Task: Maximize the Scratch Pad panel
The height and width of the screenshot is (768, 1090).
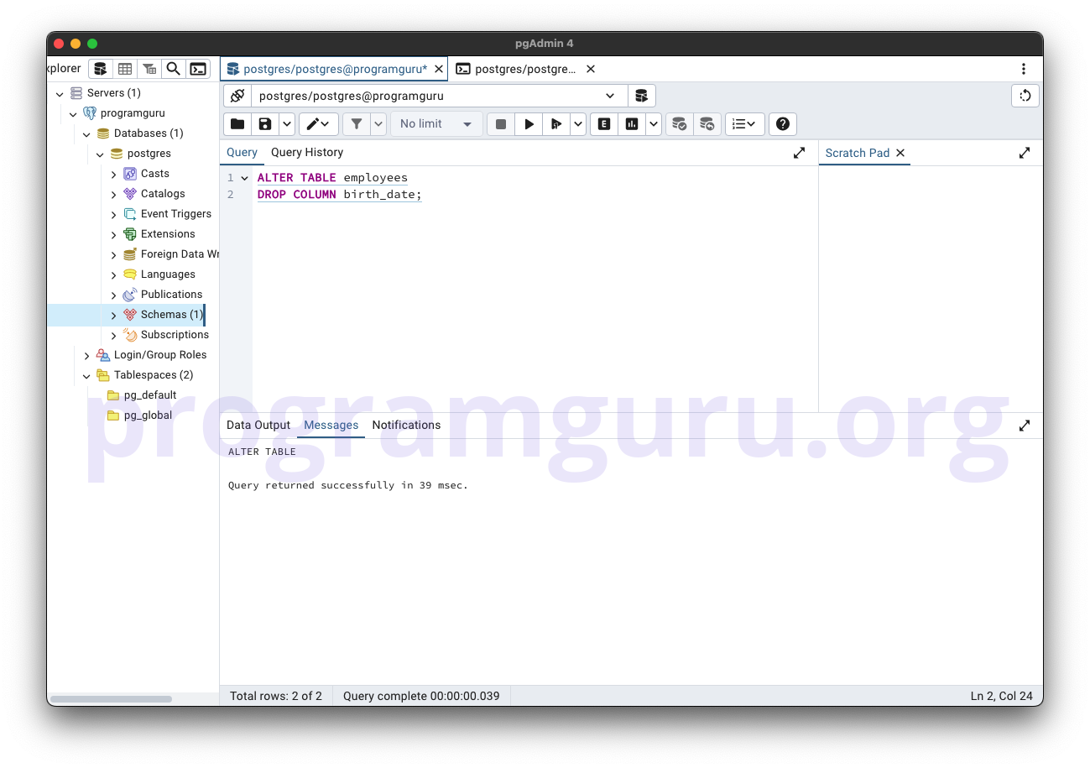Action: point(1025,153)
